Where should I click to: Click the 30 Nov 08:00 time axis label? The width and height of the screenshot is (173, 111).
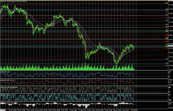[x=56, y=110]
